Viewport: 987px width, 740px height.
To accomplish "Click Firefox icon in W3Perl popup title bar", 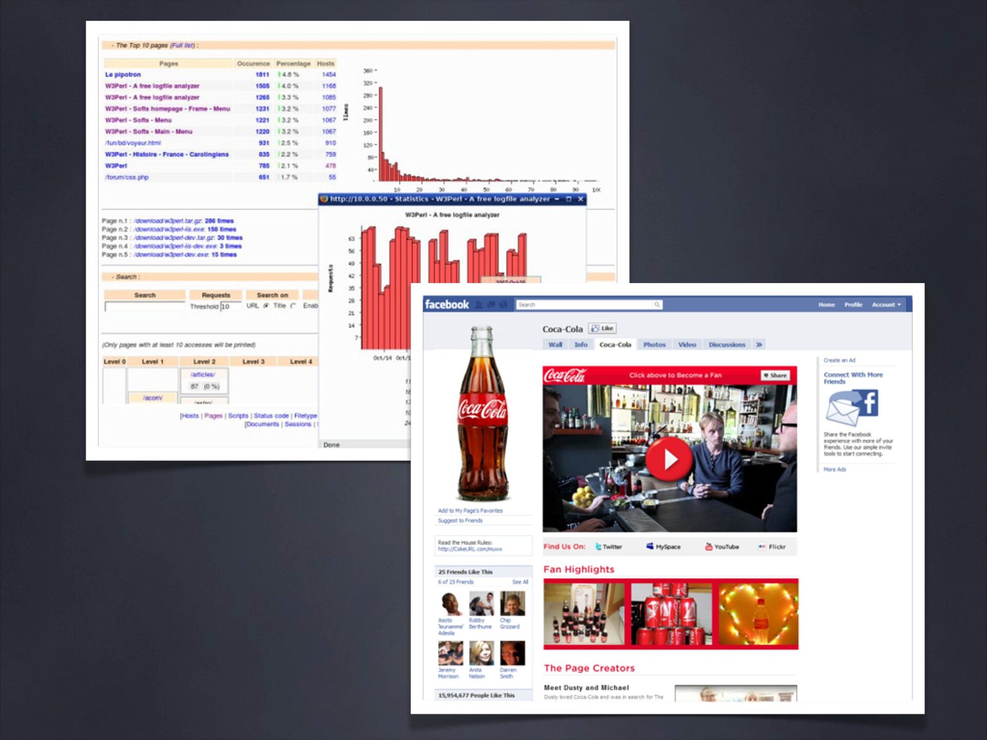I will point(324,199).
